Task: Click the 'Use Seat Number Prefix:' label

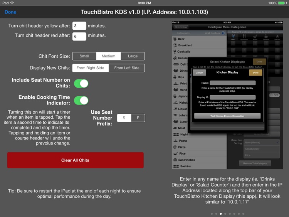Action: (102, 118)
